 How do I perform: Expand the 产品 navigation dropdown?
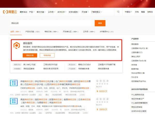(x=32, y=12)
